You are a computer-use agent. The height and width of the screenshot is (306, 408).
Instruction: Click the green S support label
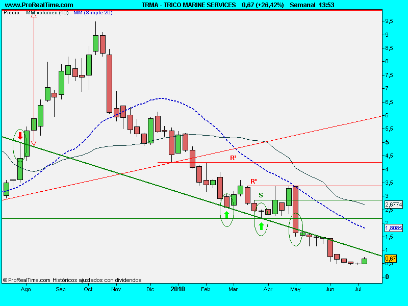pyautogui.click(x=261, y=195)
